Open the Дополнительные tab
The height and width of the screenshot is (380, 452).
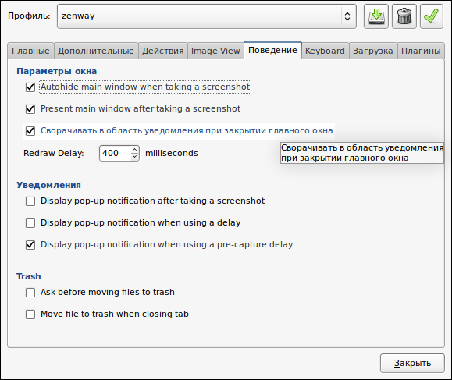pos(96,51)
